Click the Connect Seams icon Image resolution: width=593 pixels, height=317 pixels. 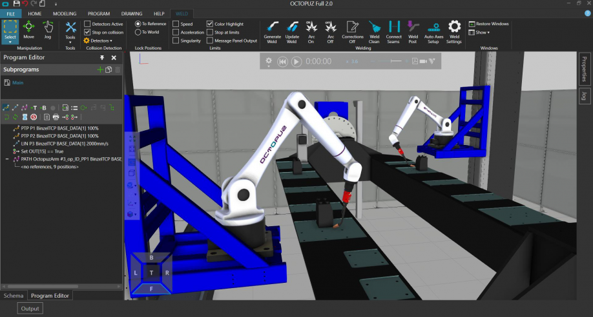[393, 32]
